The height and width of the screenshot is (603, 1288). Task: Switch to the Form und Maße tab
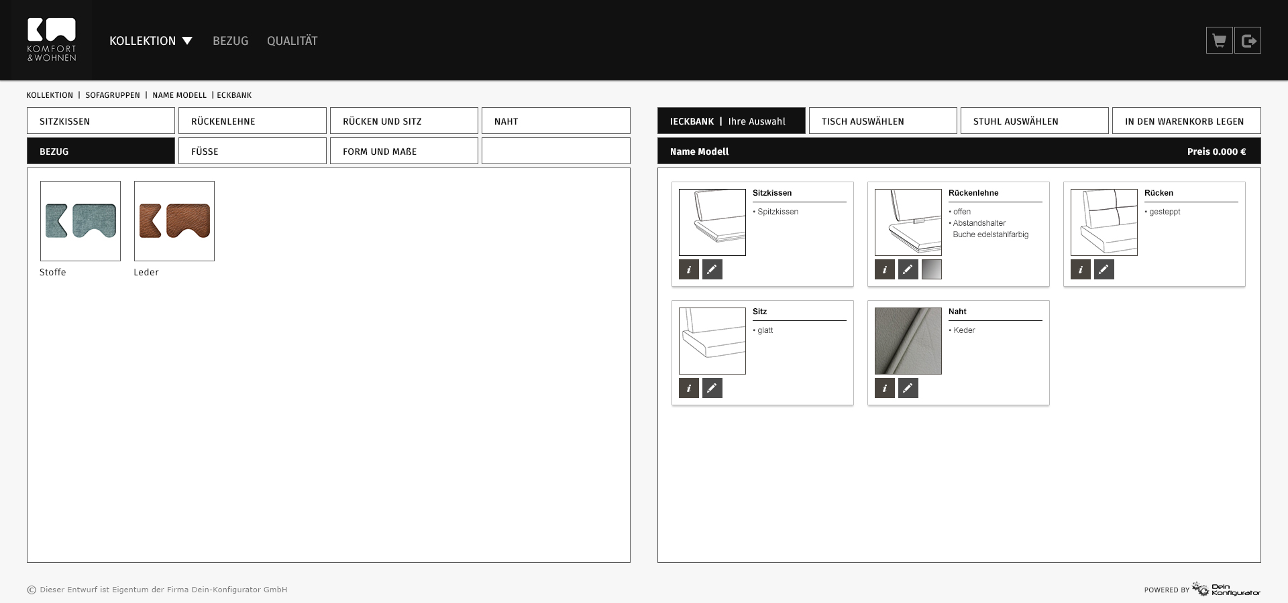click(x=404, y=151)
